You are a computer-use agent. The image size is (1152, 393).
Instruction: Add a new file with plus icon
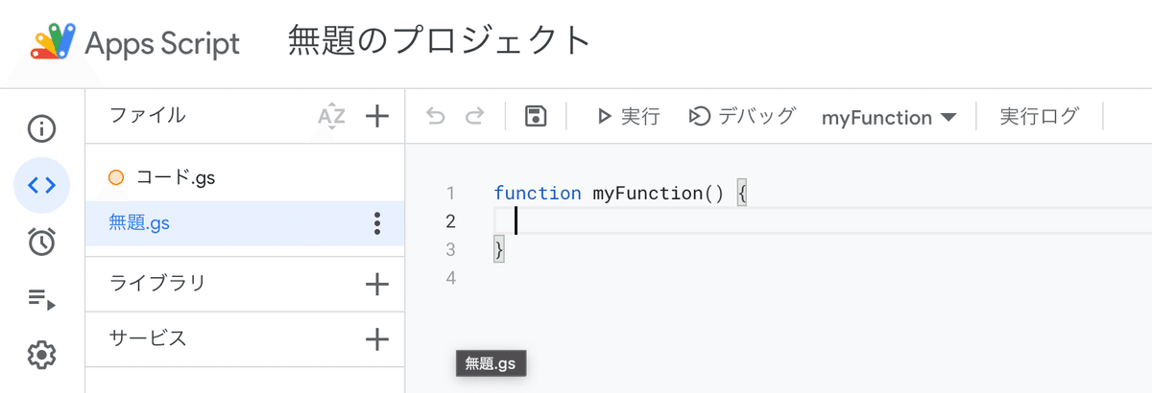tap(377, 117)
